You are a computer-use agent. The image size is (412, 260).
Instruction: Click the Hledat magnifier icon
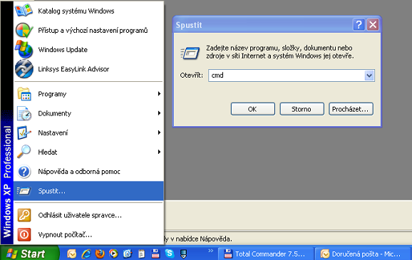click(x=24, y=152)
